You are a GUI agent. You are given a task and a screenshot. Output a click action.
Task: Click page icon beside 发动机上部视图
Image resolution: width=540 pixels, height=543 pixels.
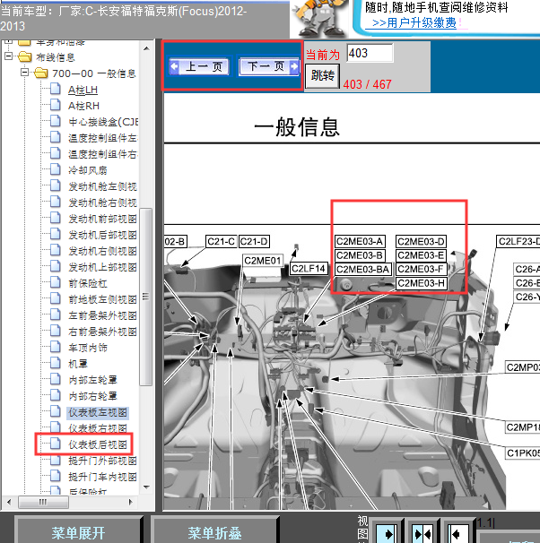click(55, 266)
